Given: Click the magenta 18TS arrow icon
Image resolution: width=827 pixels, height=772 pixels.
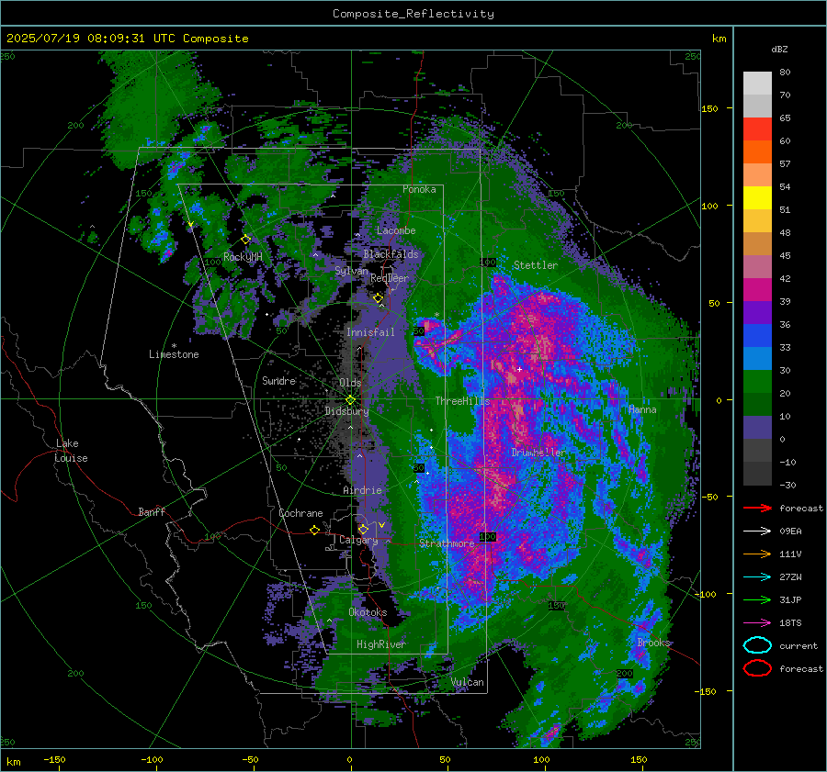Looking at the screenshot, I should click(757, 622).
